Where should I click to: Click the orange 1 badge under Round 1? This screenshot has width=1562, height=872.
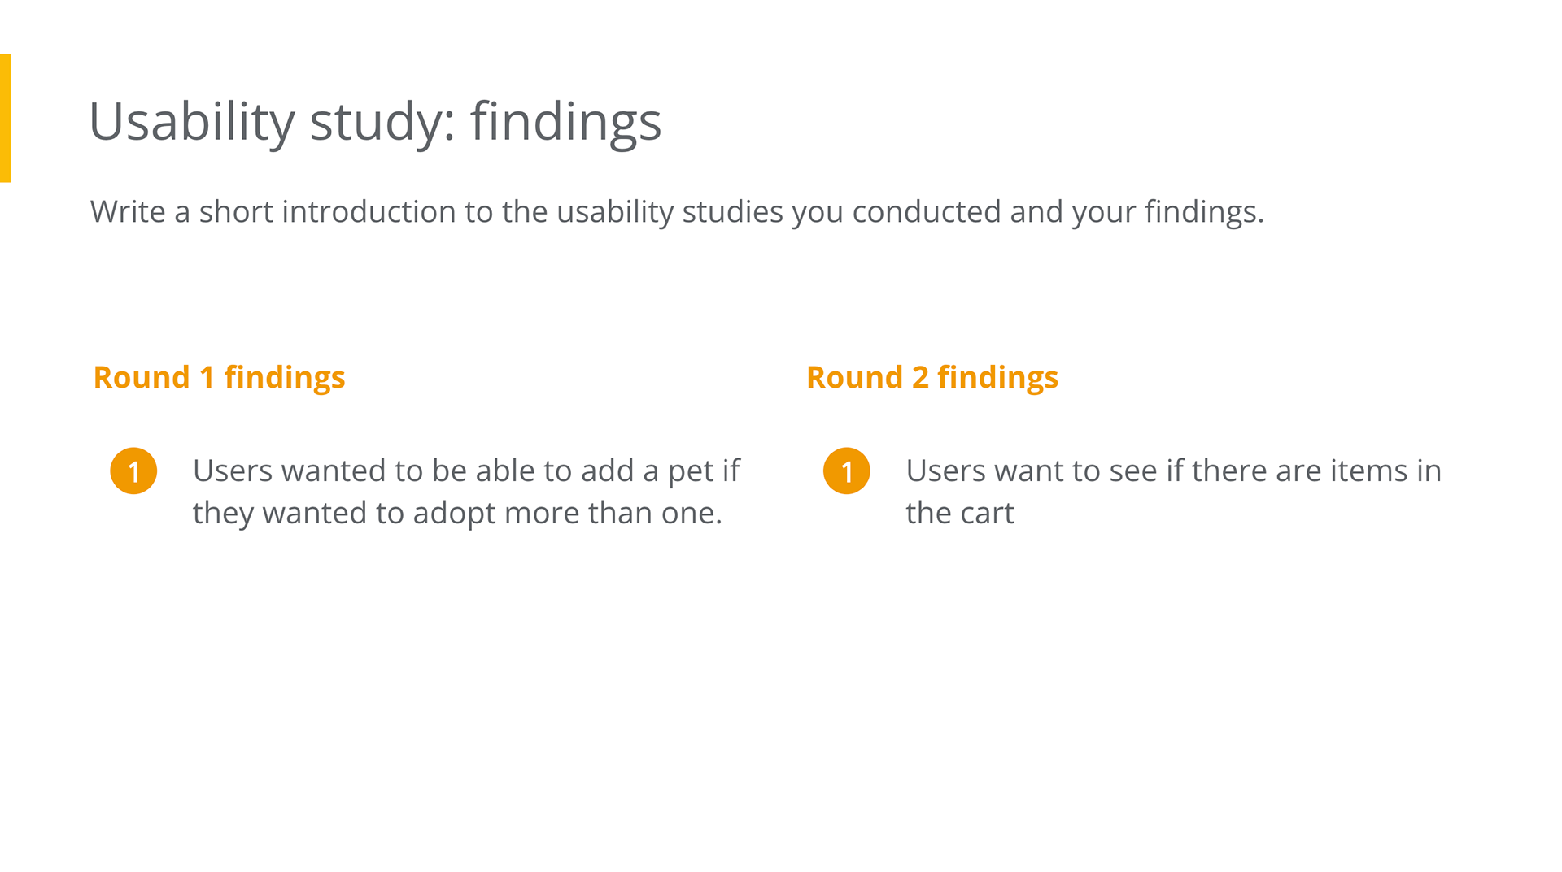point(133,471)
